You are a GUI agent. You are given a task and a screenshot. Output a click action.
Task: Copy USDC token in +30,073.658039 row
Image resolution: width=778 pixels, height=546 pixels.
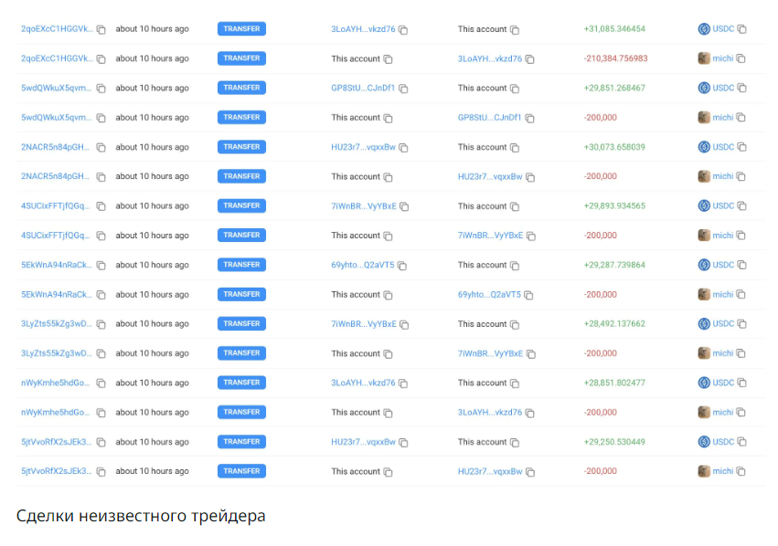(741, 147)
